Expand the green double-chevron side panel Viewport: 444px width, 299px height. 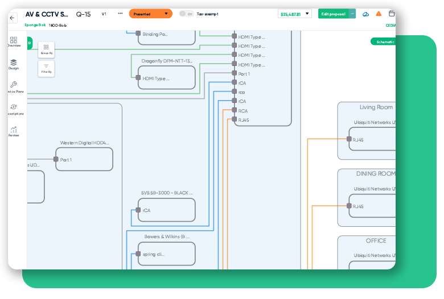(x=30, y=43)
